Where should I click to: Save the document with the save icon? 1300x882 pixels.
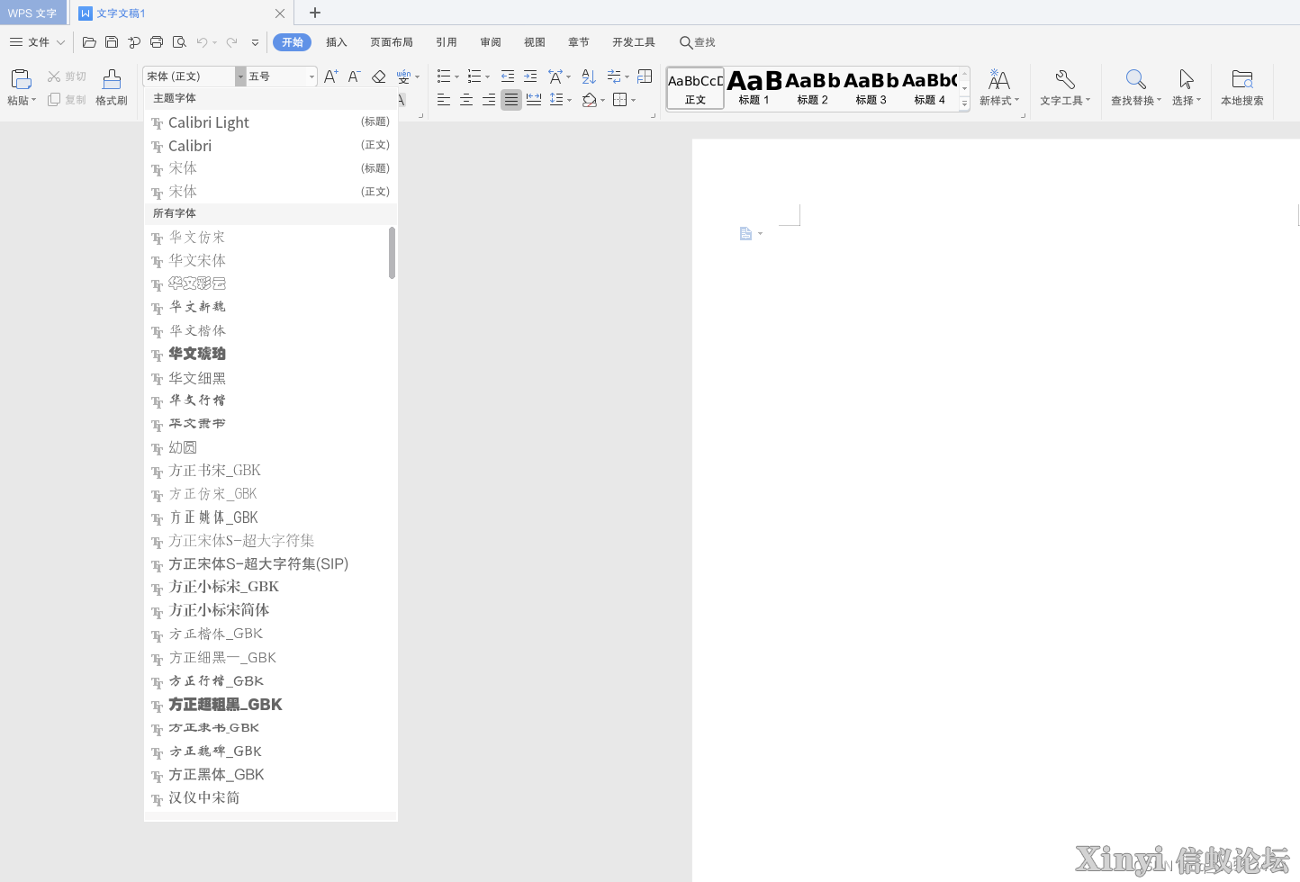point(112,42)
